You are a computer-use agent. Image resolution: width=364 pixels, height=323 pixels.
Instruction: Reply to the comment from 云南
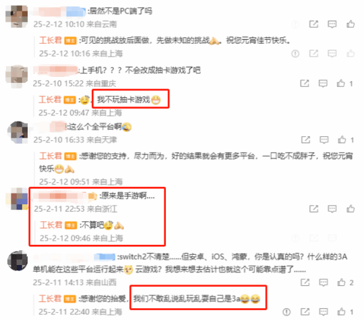coord(332,24)
